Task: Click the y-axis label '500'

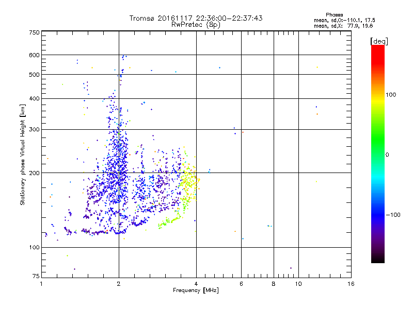Action: (x=34, y=75)
